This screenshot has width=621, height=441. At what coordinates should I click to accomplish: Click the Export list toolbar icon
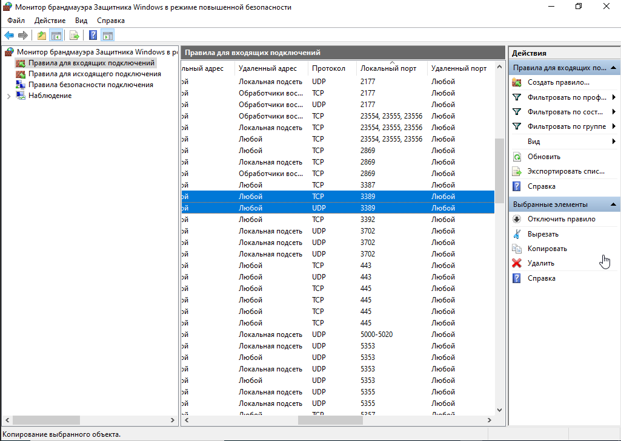75,36
